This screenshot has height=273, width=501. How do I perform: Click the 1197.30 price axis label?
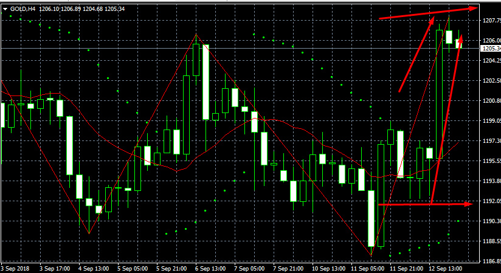point(491,141)
